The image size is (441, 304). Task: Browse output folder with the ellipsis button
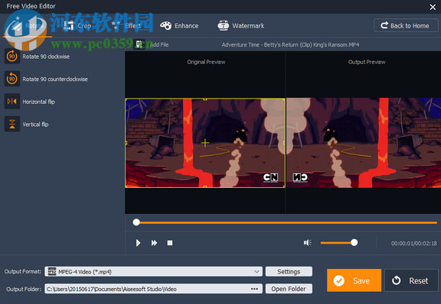click(254, 289)
